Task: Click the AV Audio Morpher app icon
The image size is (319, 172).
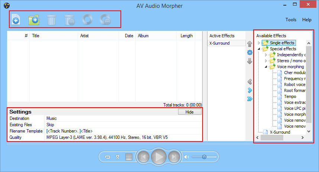Action: [7, 6]
